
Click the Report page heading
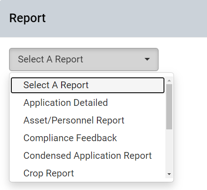coord(27,18)
